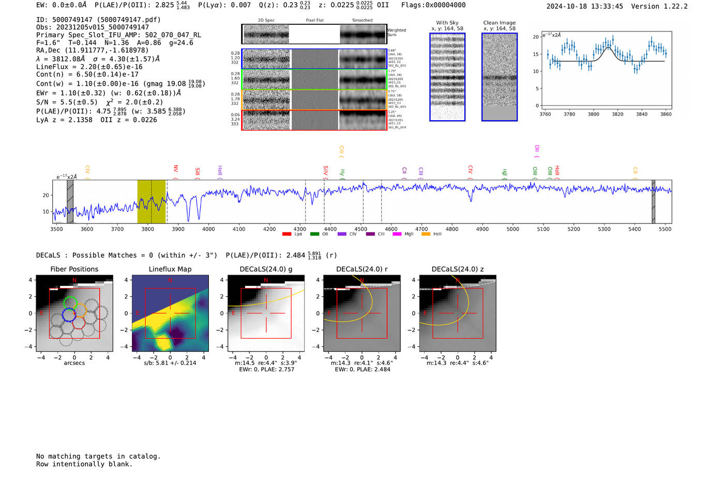
Task: Open the DECaLS r-band cutout
Action: tap(362, 313)
